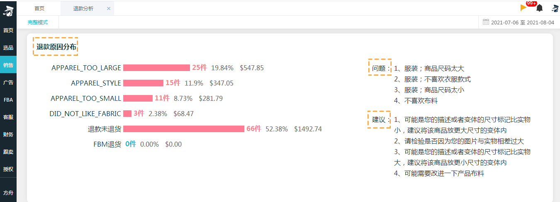Open the user avatar icon at top right
The image size is (560, 202).
(x=555, y=8)
